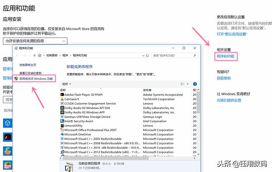Select Microsoft Visual C++ 2012 Redistributable
The height and width of the screenshot is (172, 272).
[x=102, y=152]
